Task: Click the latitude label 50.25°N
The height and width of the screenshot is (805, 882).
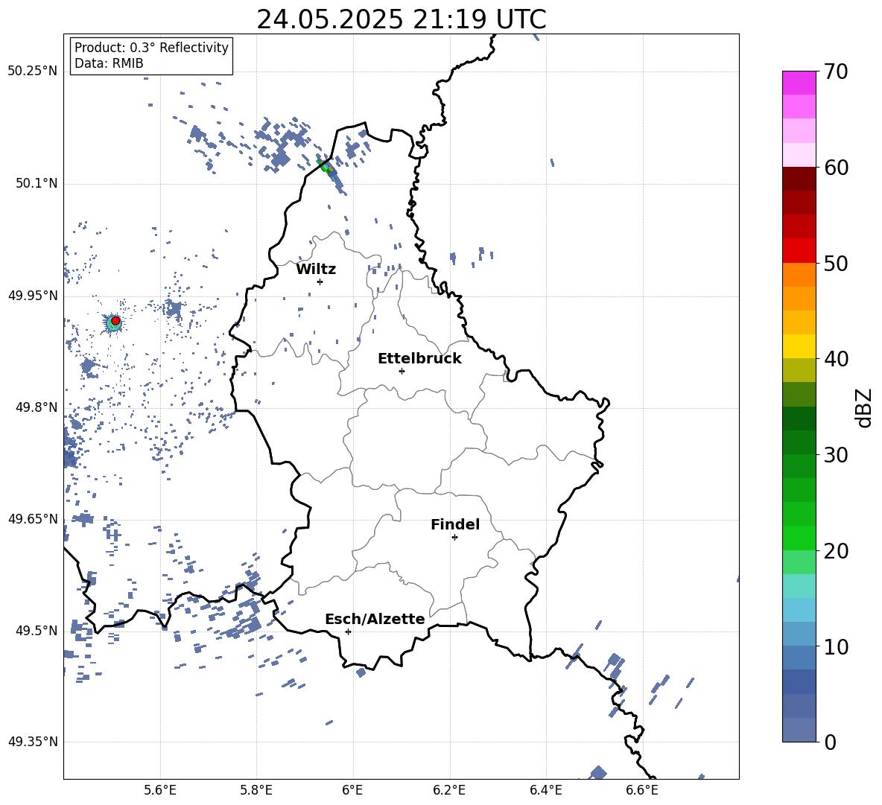Action: 33,71
